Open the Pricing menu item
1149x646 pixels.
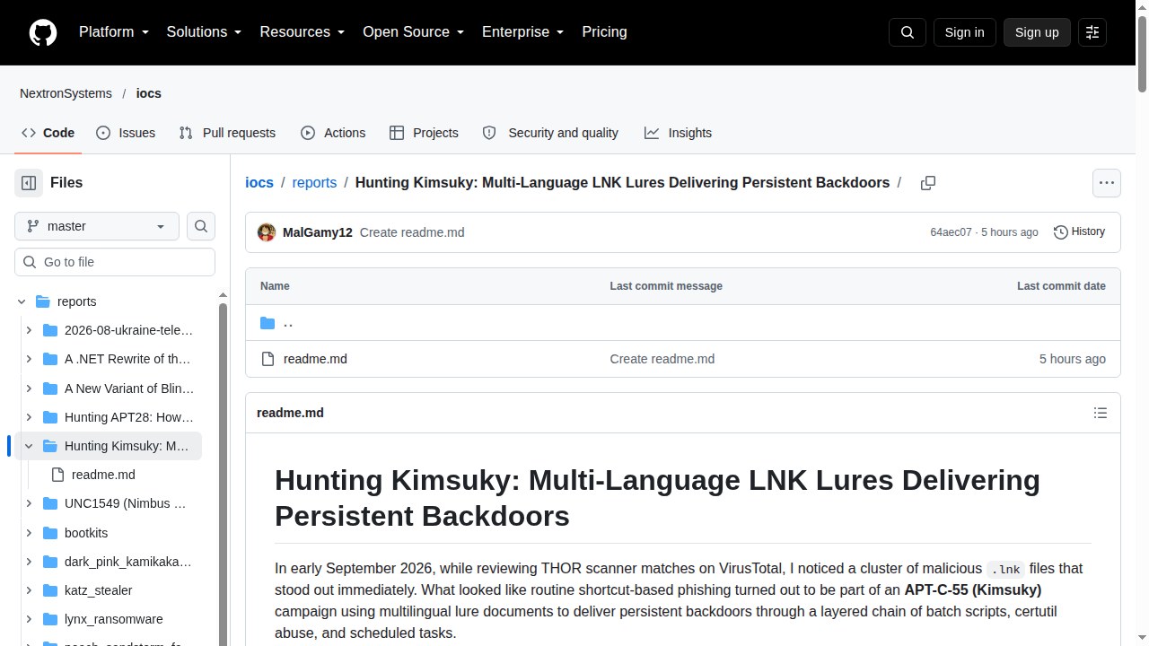[x=604, y=32]
